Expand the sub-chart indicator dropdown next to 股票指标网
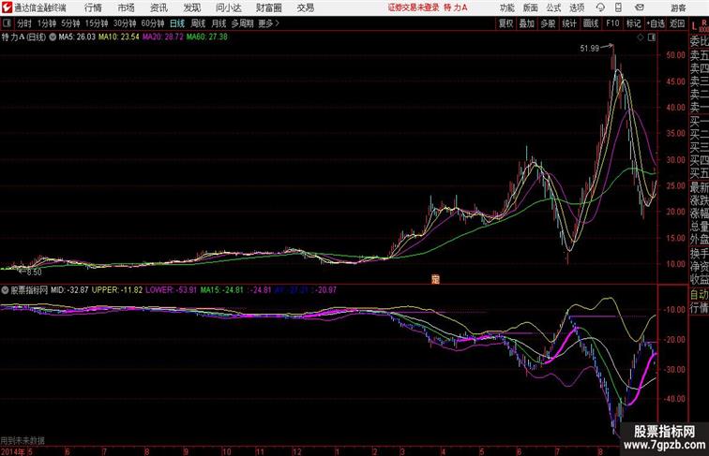The image size is (709, 456). [x=5, y=290]
